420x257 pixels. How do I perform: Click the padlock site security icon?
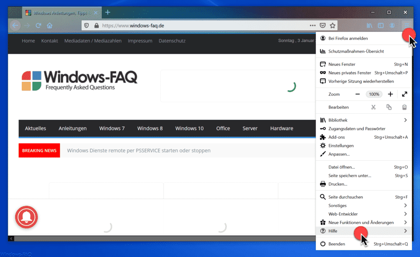[96, 26]
